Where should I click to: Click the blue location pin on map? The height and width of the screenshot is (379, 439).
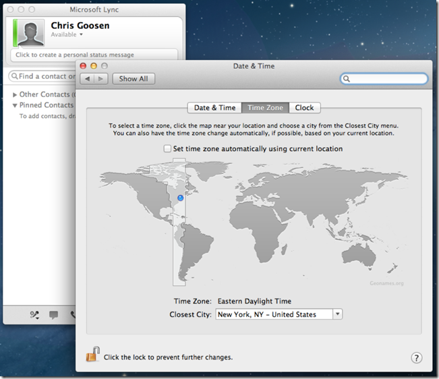pos(181,198)
